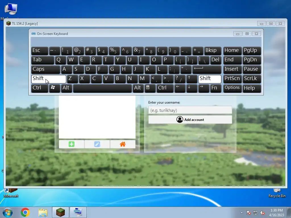Click the Action Center flag icon

[248, 213]
